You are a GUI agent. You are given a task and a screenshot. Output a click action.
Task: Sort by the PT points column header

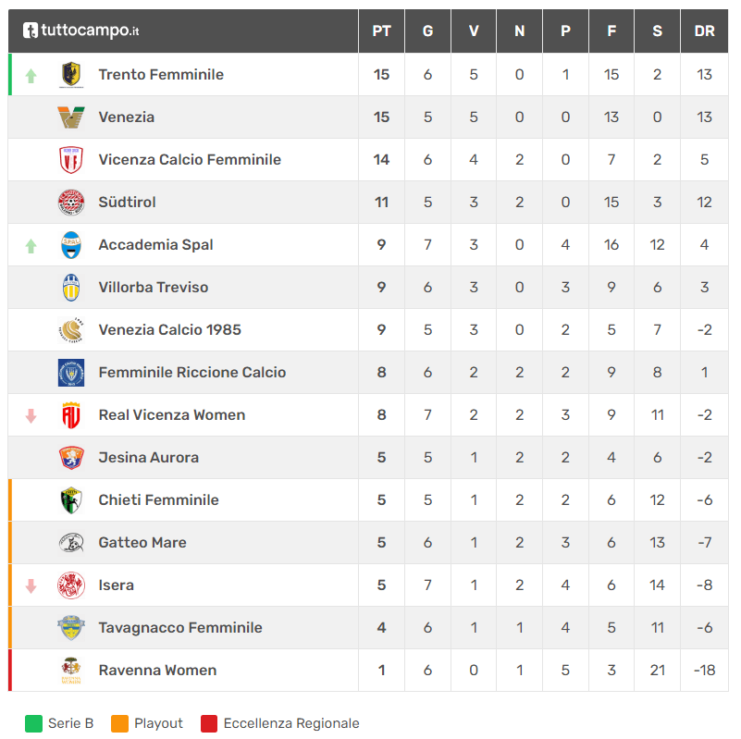point(381,31)
